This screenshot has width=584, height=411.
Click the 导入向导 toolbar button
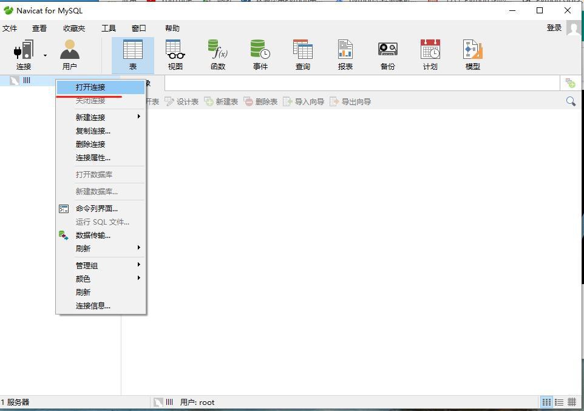click(x=304, y=102)
